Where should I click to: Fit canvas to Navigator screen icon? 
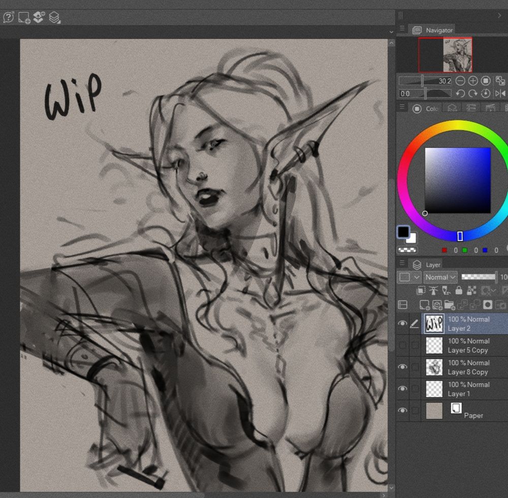coord(500,81)
